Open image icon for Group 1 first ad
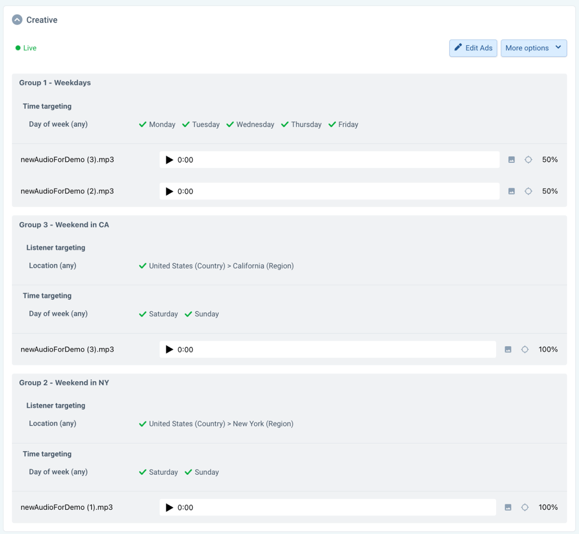Screen dimensions: 579x534 click(x=511, y=160)
